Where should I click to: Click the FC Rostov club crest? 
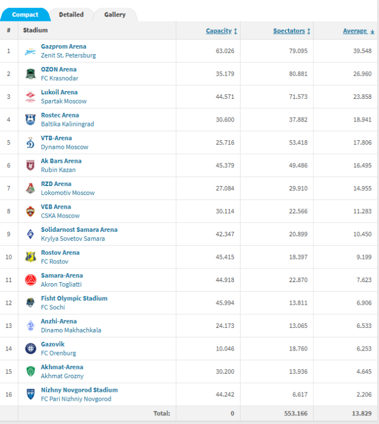30,257
